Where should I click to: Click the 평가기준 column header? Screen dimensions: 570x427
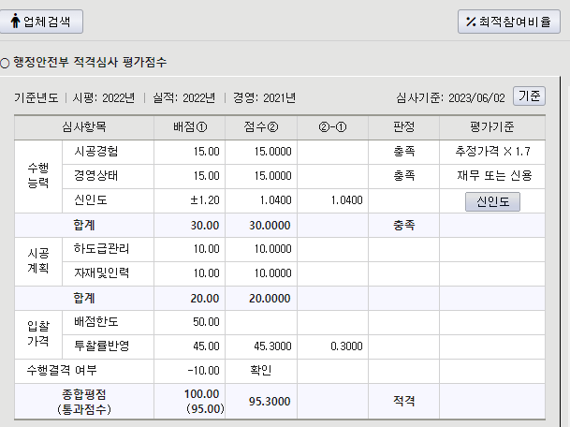pyautogui.click(x=491, y=127)
